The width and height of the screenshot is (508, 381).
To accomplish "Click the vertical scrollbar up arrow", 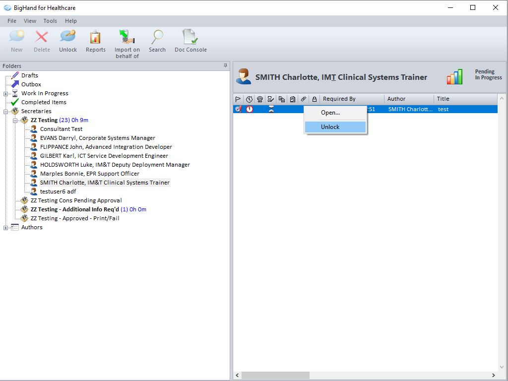I will coord(502,98).
